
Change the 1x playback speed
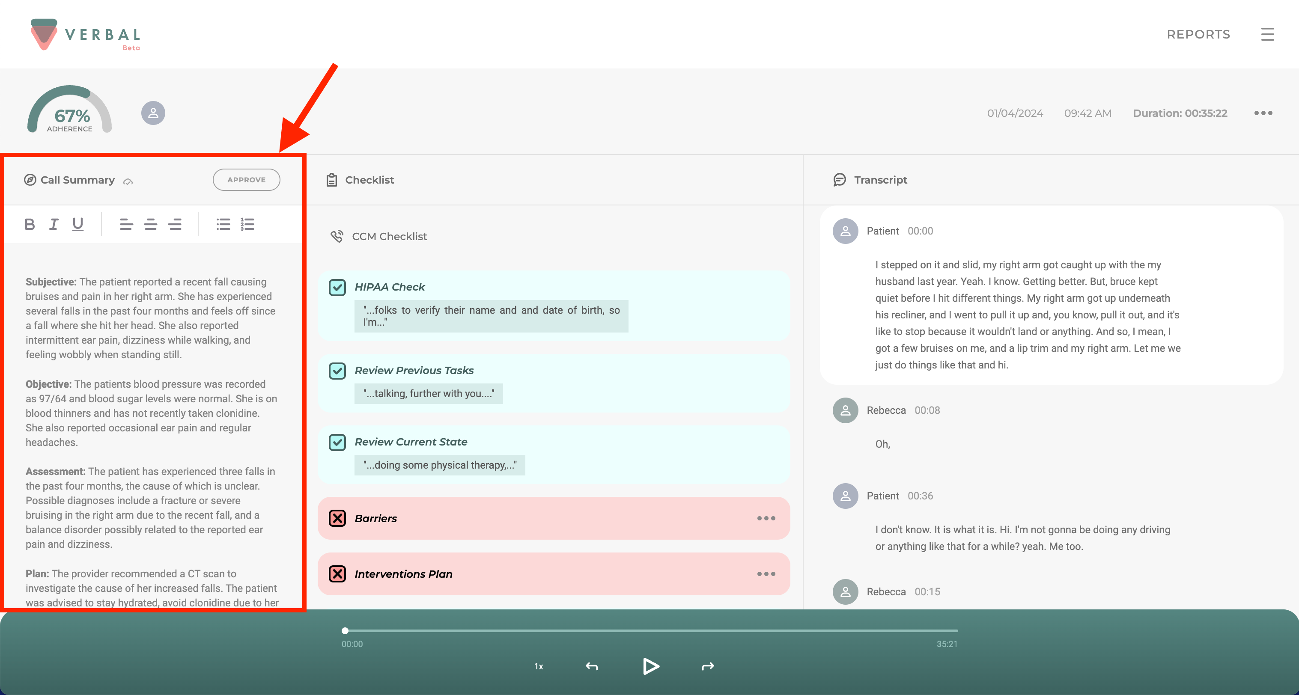pyautogui.click(x=539, y=666)
